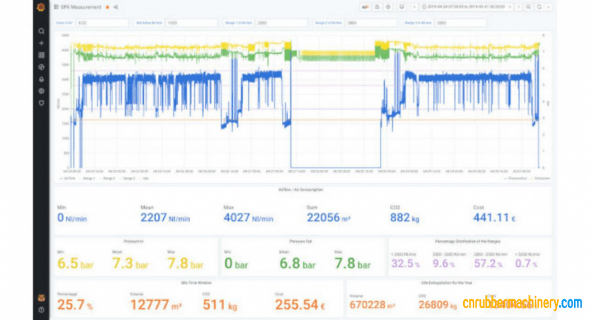Click the Airflow / Air Consumption row title
Image resolution: width=591 pixels, height=320 pixels.
pyautogui.click(x=301, y=189)
